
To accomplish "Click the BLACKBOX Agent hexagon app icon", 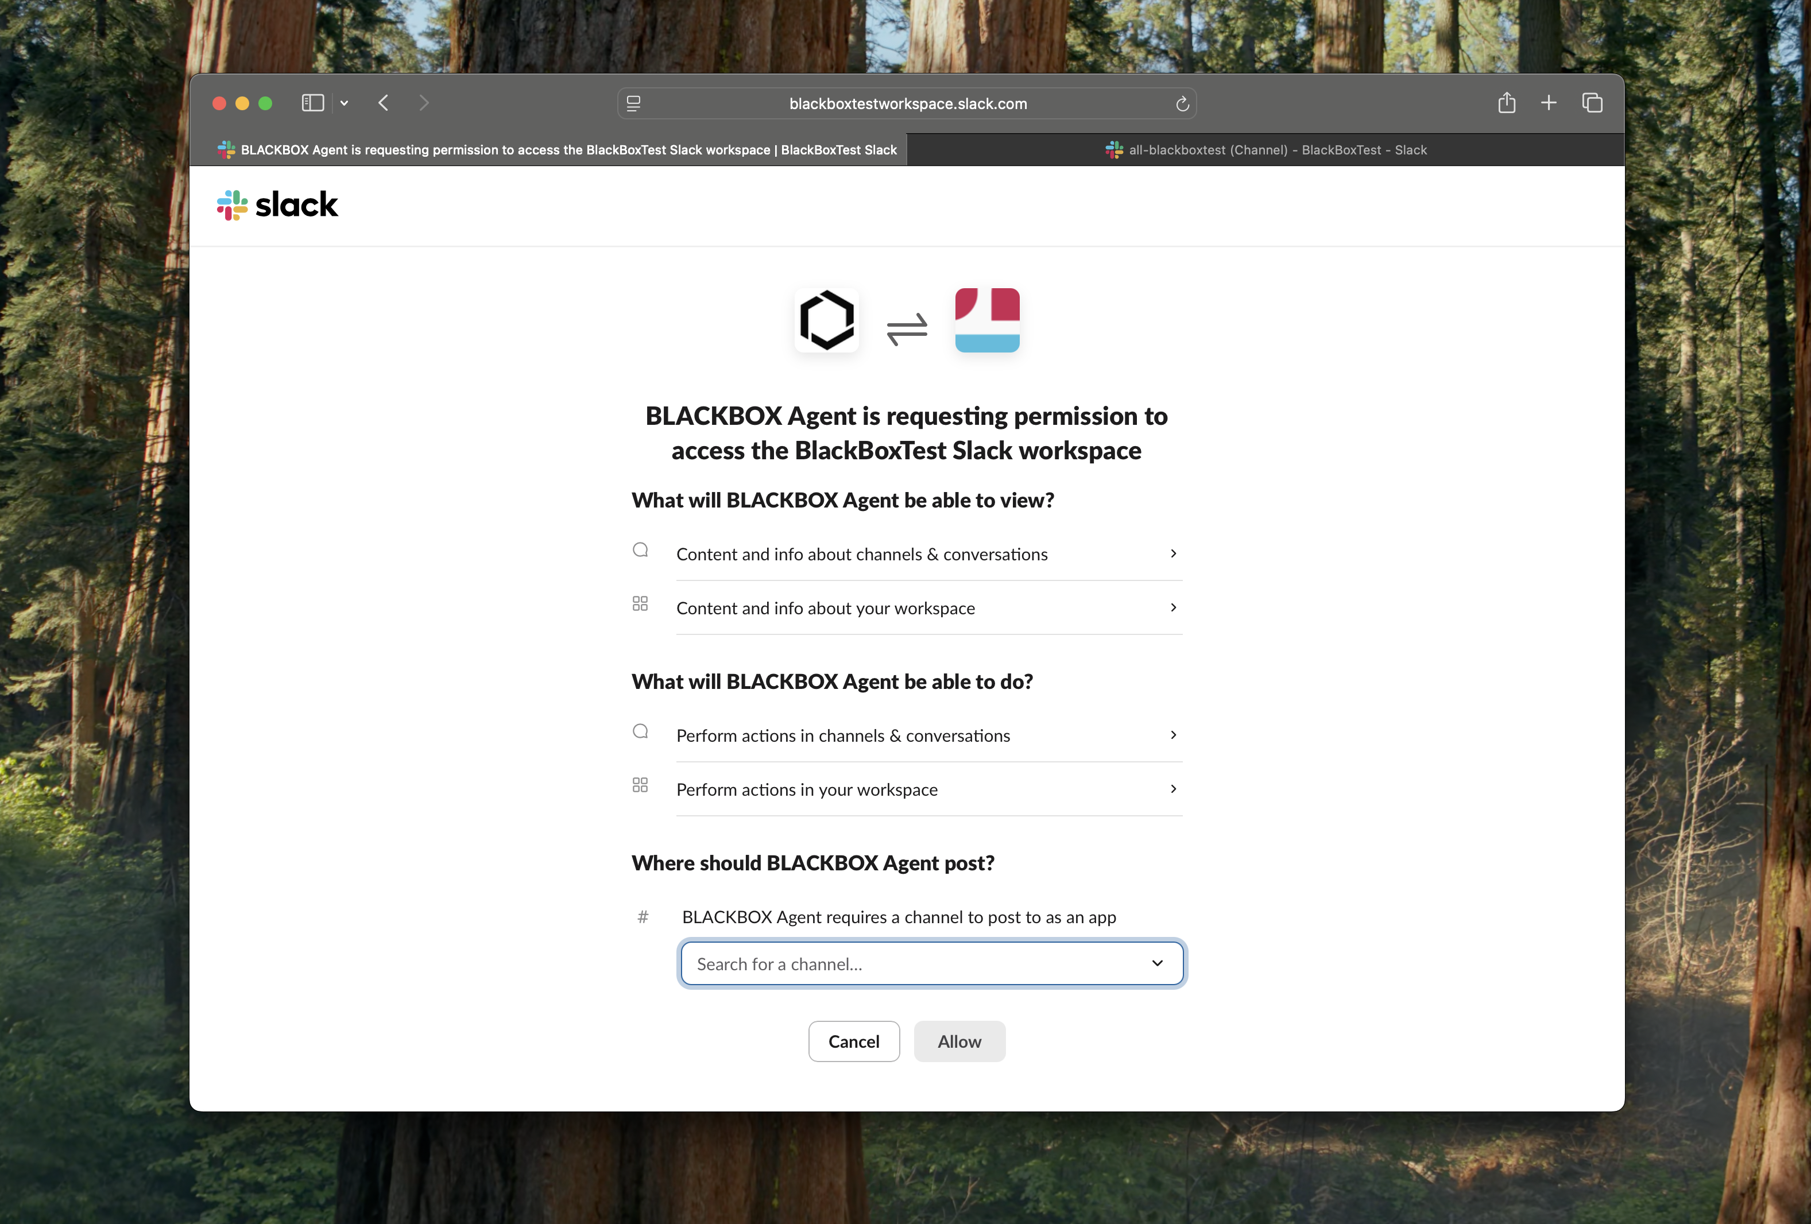I will click(x=827, y=320).
